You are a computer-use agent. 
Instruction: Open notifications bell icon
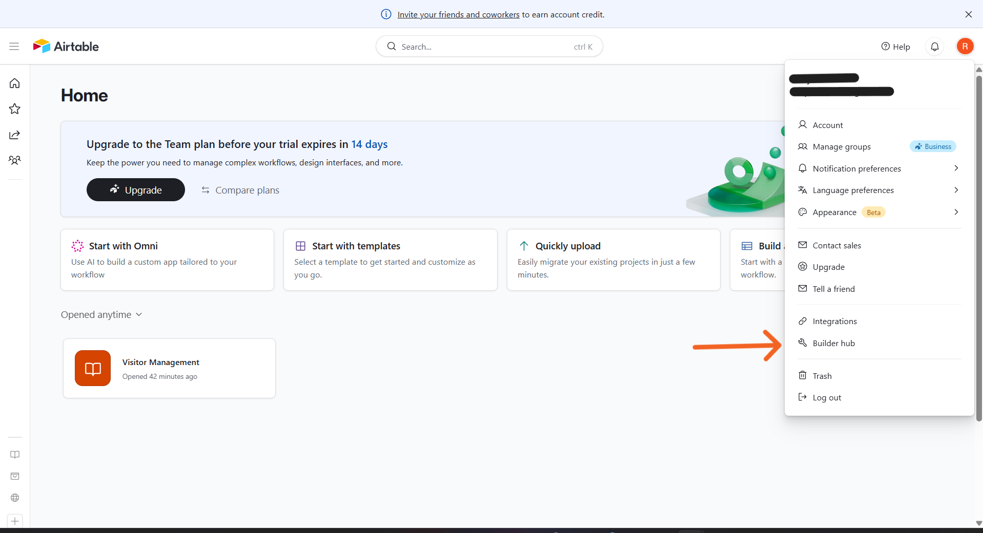(935, 47)
